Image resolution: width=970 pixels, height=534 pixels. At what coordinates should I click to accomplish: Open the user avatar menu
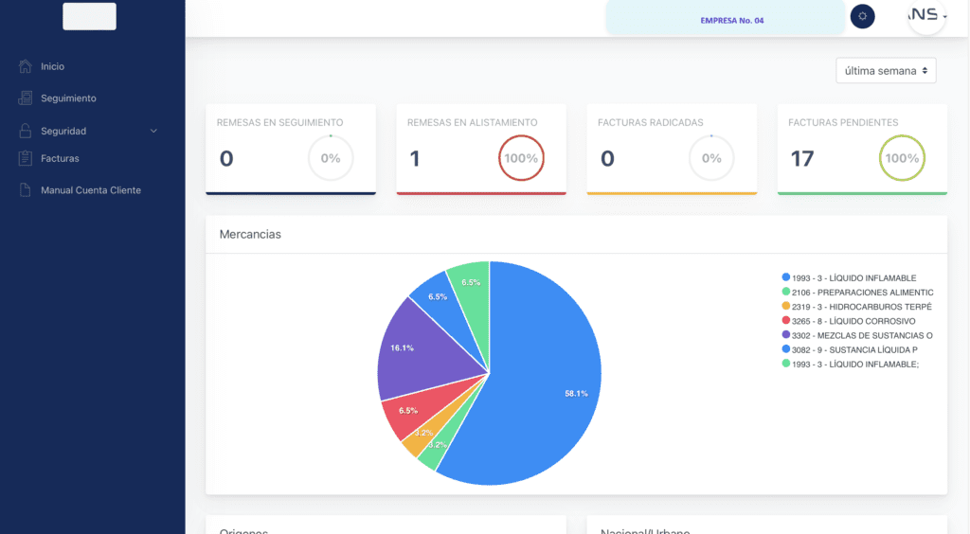pyautogui.click(x=926, y=16)
